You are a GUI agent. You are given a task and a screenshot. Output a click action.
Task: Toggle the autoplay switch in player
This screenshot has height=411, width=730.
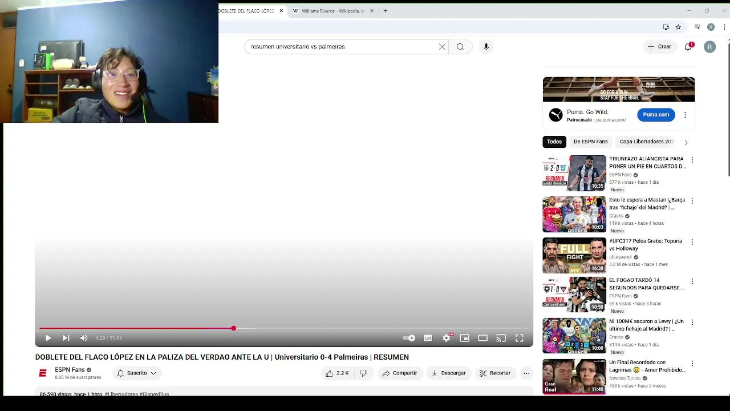point(409,338)
